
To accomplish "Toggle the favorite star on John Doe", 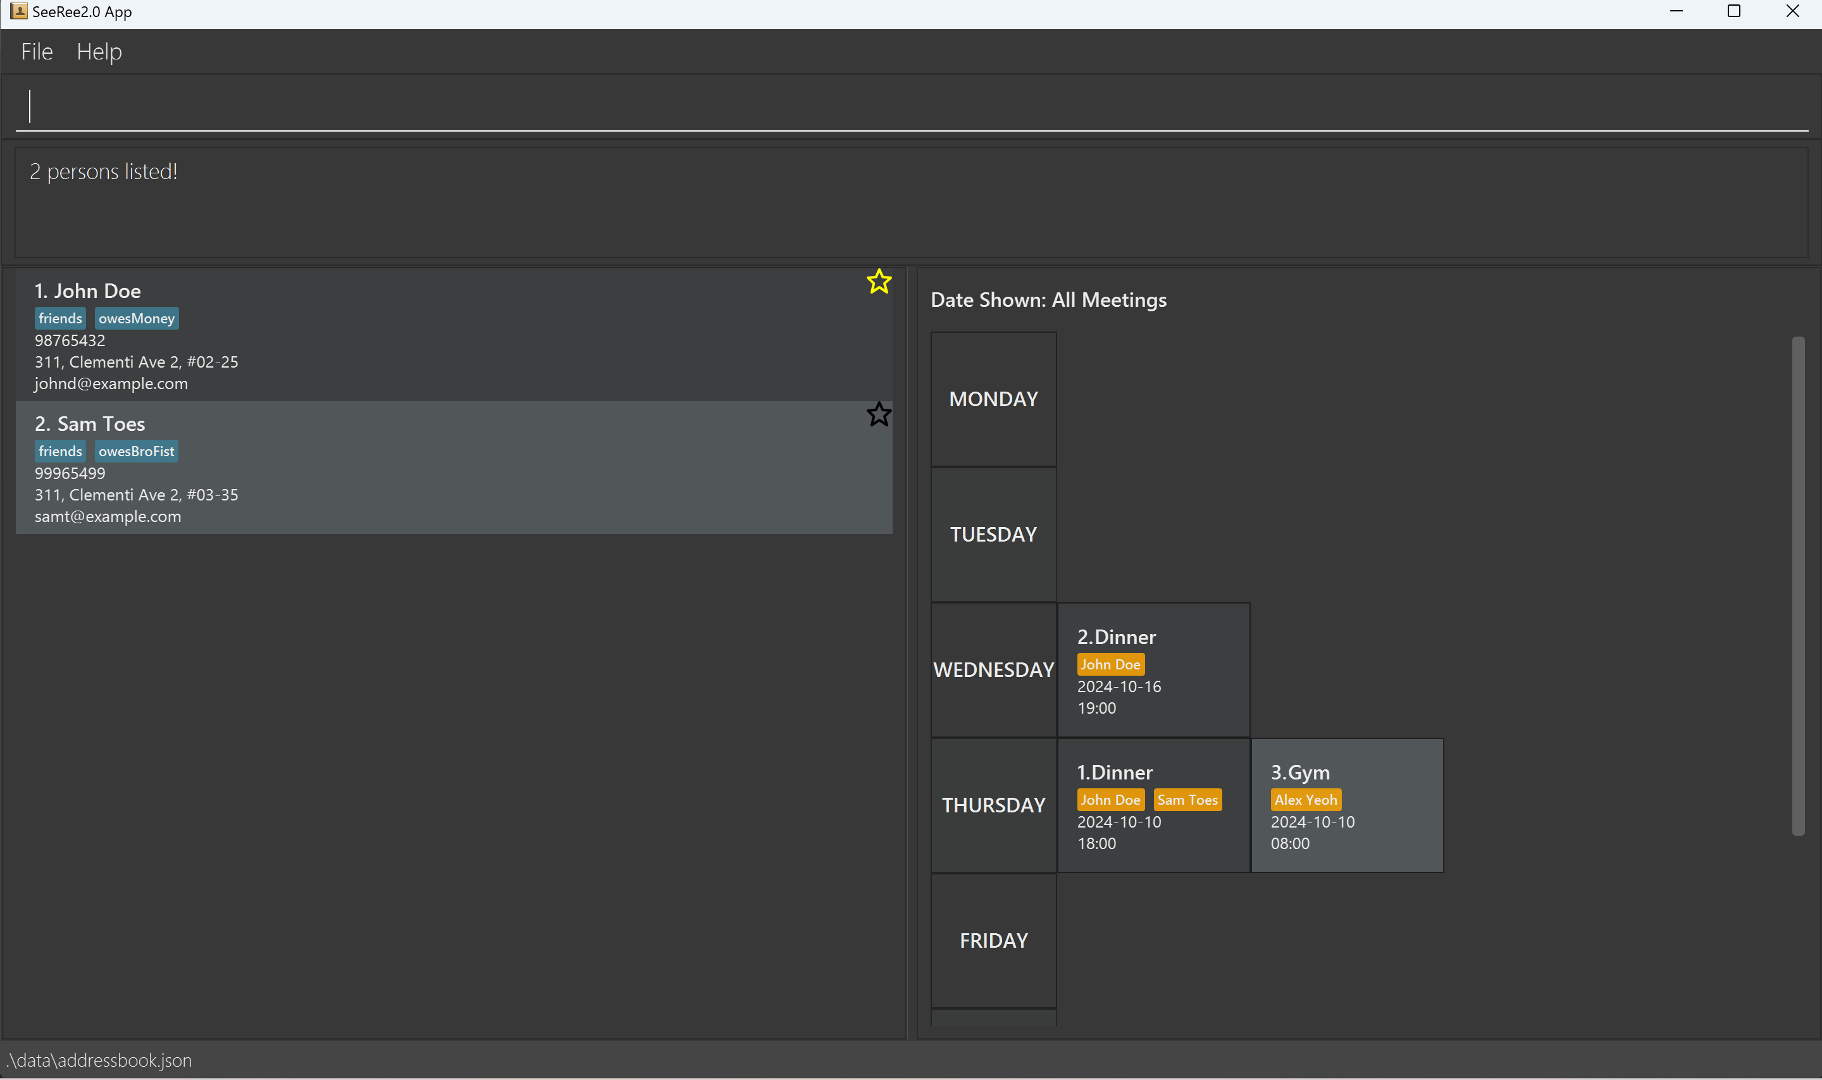I will tap(878, 282).
